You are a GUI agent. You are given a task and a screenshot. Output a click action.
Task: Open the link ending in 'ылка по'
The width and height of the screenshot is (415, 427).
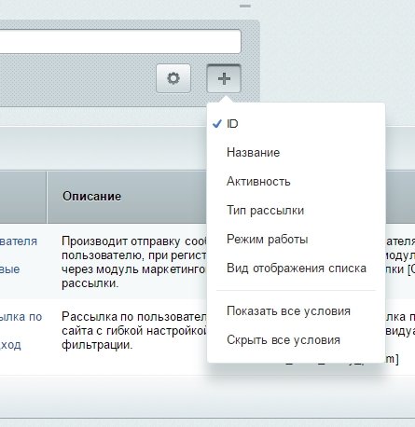coord(21,317)
